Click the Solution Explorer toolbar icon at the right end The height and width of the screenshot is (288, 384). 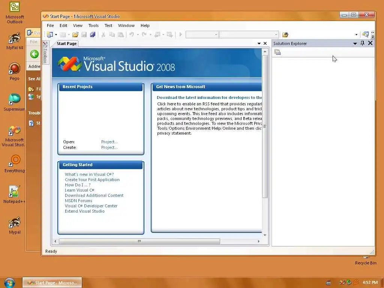pos(366,34)
